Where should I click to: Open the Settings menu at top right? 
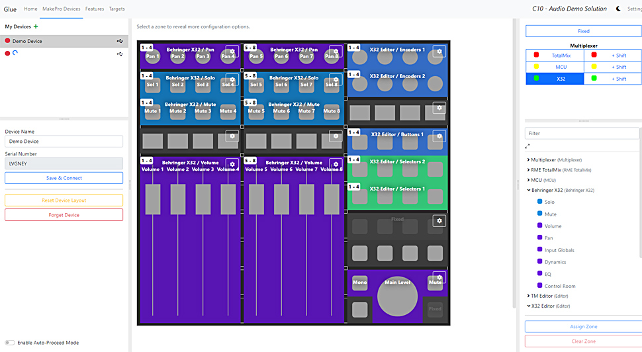coord(634,9)
